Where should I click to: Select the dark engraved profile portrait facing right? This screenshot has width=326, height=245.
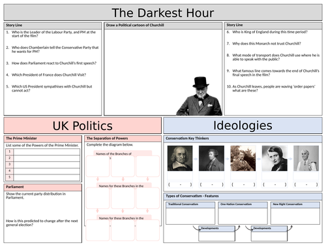pyautogui.click(x=211, y=158)
